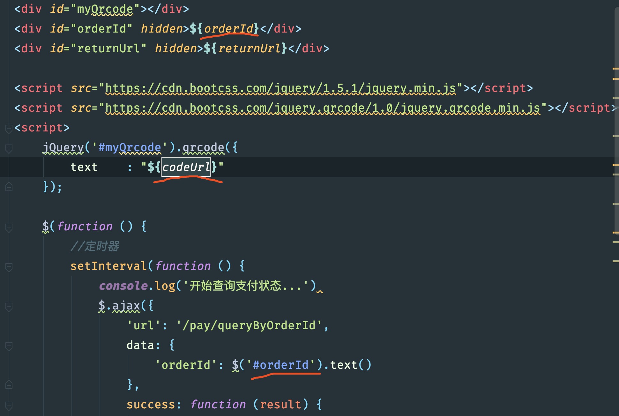Place cursor in highlighted codeUrl variable

tap(186, 167)
